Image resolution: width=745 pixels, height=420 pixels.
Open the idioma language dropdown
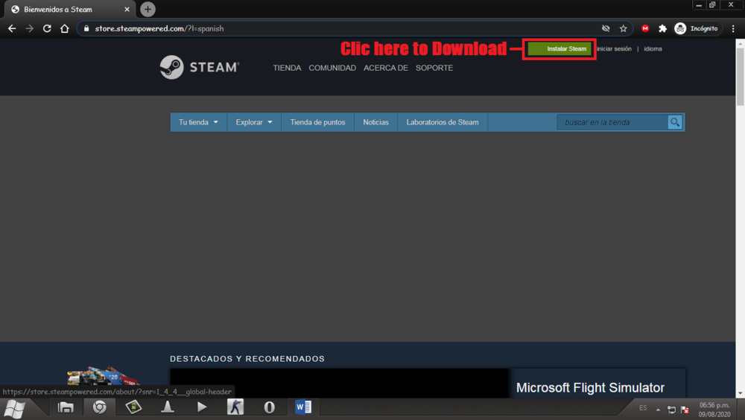point(653,48)
